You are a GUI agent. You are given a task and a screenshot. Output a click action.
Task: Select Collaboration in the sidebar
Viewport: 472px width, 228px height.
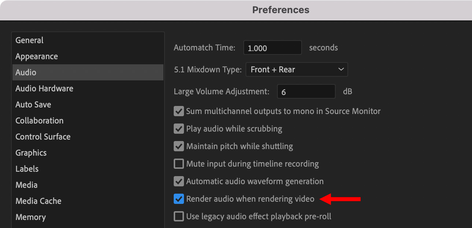pos(40,121)
